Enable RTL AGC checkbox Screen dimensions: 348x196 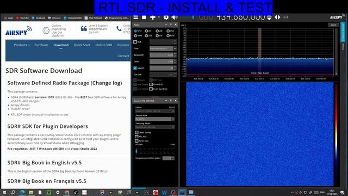click(x=136, y=137)
